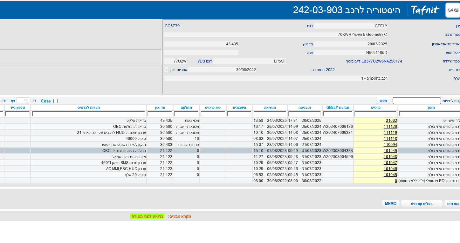Viewport: 460px width, 243px height.
Task: Sort by ת.יציאה column header
Action: click(270, 108)
